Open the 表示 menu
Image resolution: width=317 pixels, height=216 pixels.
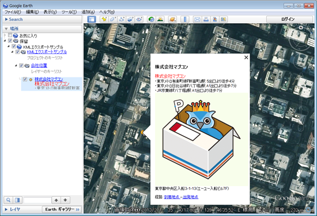[50, 12]
